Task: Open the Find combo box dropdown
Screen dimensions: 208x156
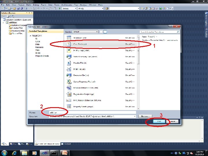Action: pos(138,8)
